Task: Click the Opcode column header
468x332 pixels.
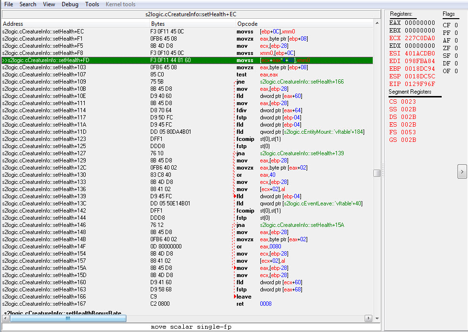Action: 247,24
